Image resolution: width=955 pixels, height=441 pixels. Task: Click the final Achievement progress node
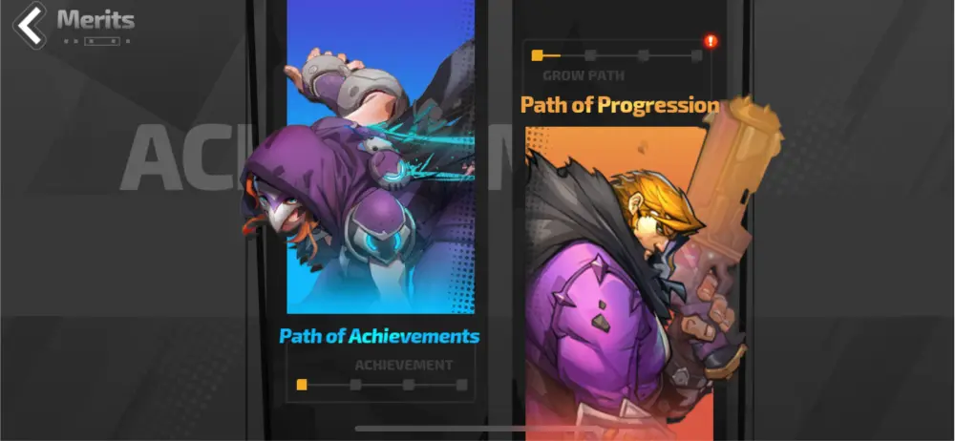point(461,385)
